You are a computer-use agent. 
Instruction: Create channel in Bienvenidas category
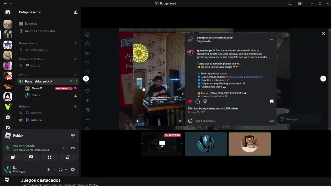tap(75, 43)
